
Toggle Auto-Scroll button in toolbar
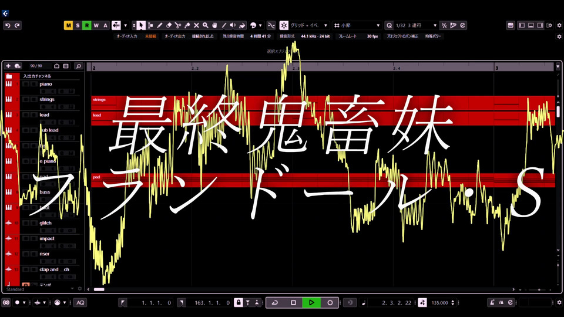coord(116,25)
